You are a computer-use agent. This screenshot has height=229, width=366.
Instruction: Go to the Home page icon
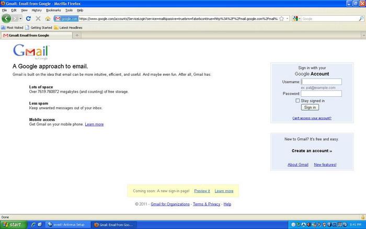click(x=48, y=18)
